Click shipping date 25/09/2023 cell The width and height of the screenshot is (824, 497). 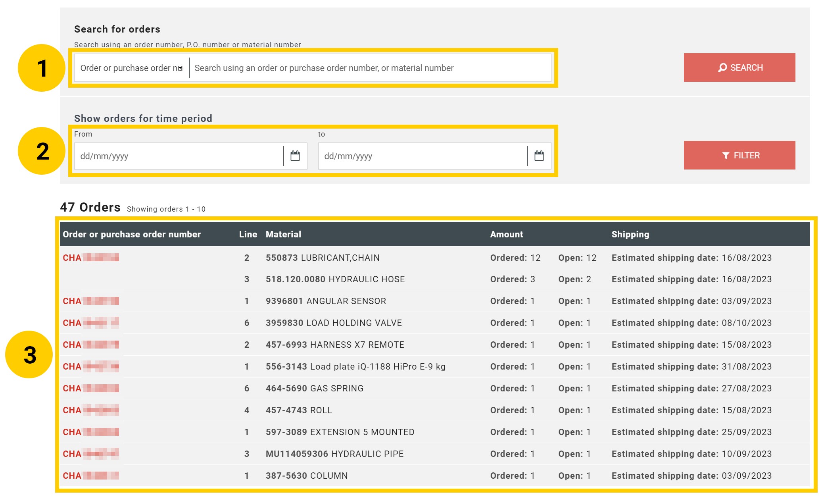pos(691,432)
